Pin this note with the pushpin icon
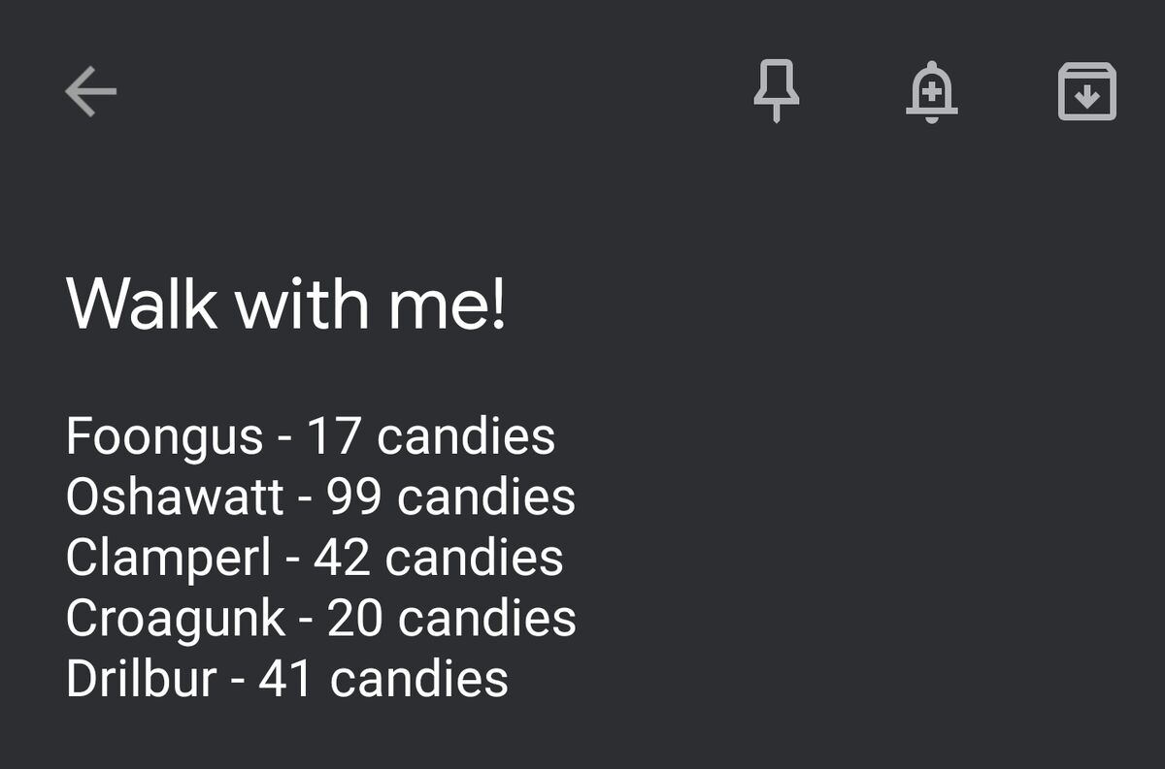Screen dimensions: 1165x769 [777, 91]
